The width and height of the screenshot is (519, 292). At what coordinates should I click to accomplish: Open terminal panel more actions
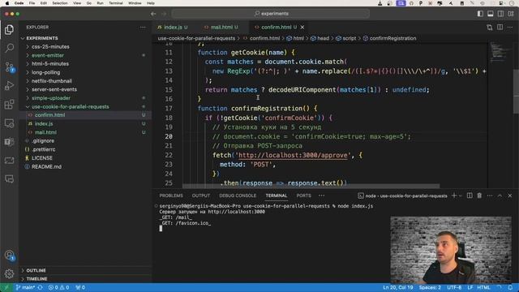pos(490,195)
